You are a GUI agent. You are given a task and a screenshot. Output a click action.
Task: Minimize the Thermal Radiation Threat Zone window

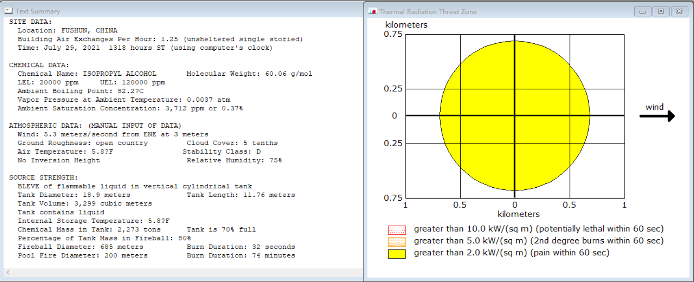pos(642,12)
